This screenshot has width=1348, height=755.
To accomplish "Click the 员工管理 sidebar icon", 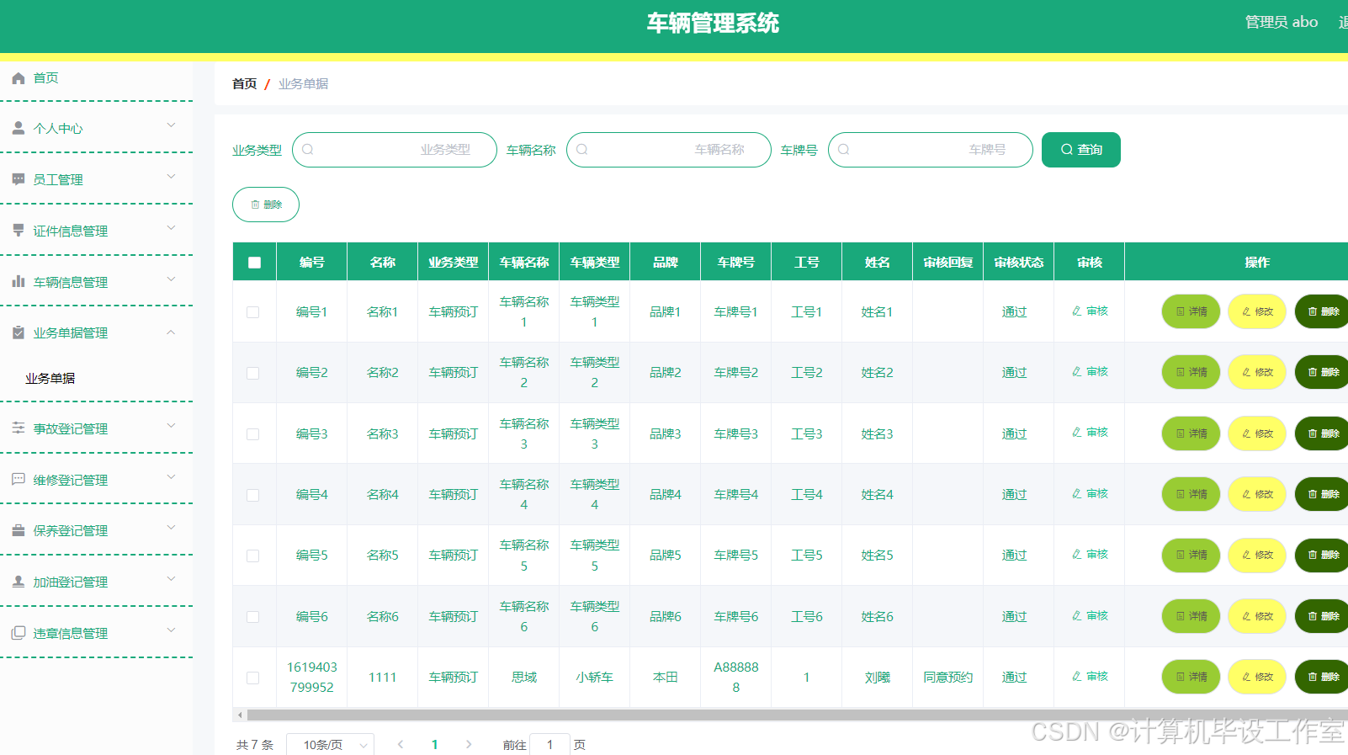I will point(19,179).
